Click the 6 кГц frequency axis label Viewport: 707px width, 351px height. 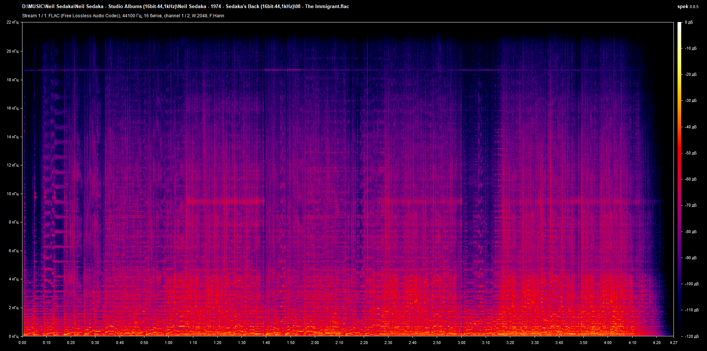coord(13,251)
